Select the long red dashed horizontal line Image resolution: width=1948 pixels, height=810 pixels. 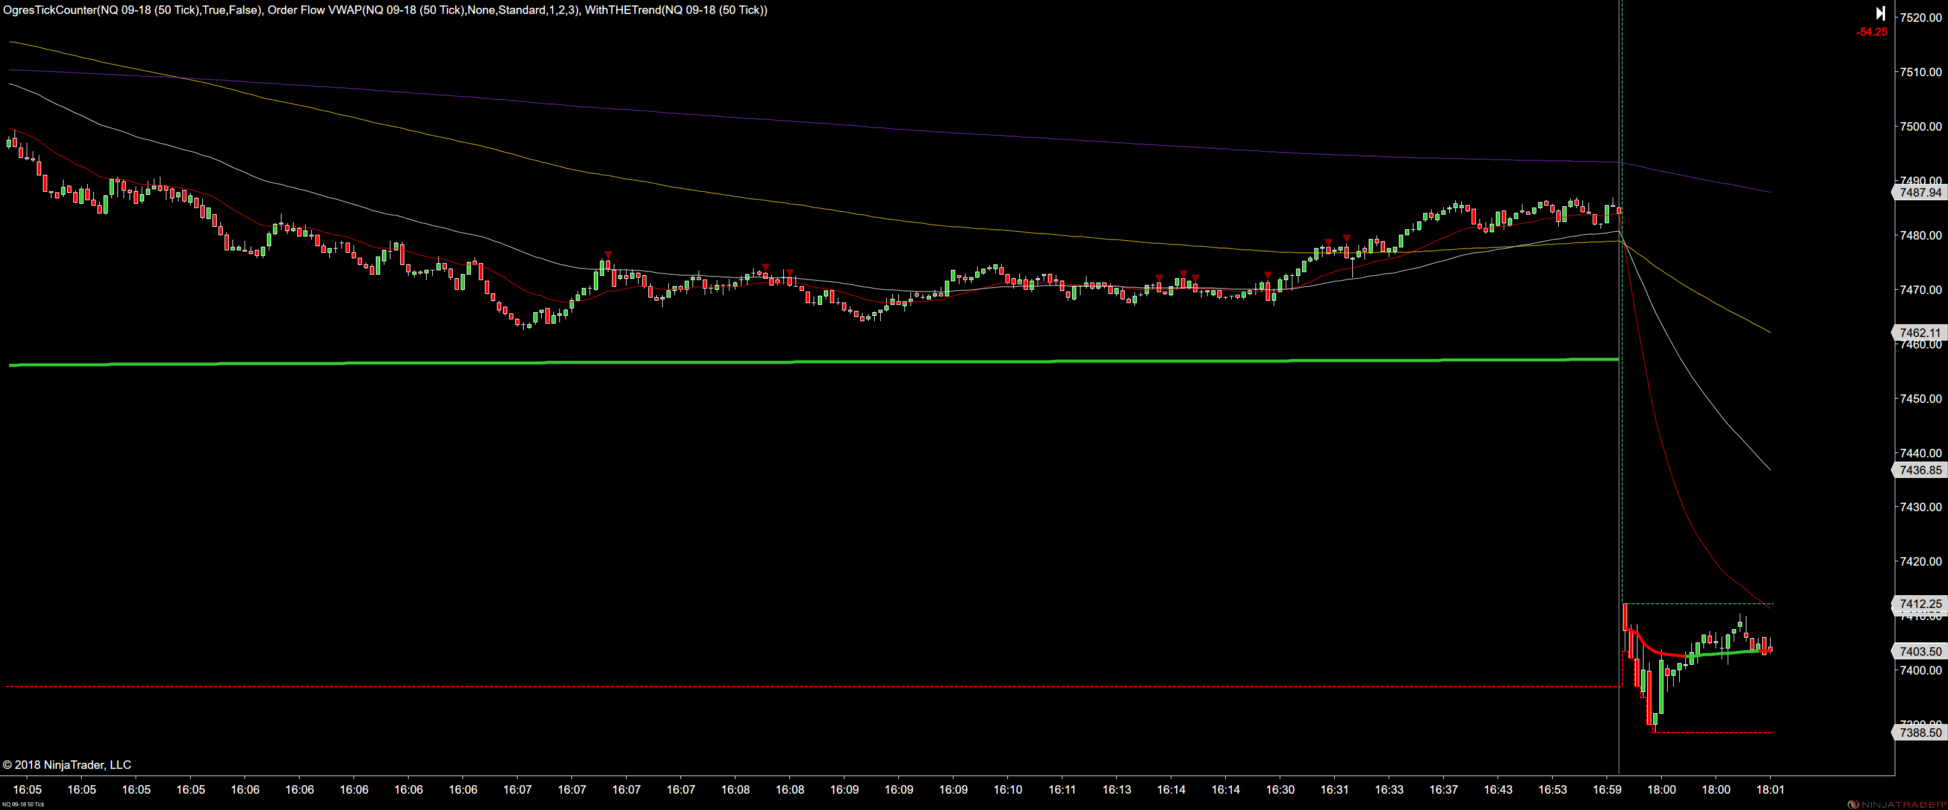[x=814, y=687]
